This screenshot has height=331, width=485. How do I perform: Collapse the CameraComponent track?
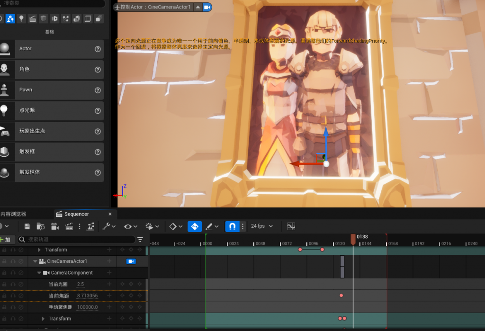click(39, 273)
